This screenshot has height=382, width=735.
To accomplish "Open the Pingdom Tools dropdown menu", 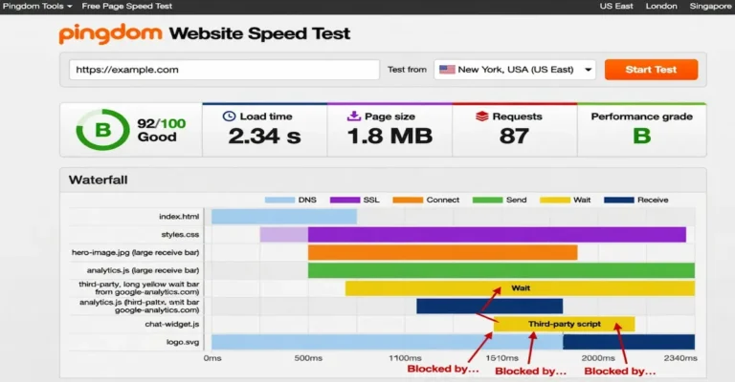I will click(x=37, y=6).
